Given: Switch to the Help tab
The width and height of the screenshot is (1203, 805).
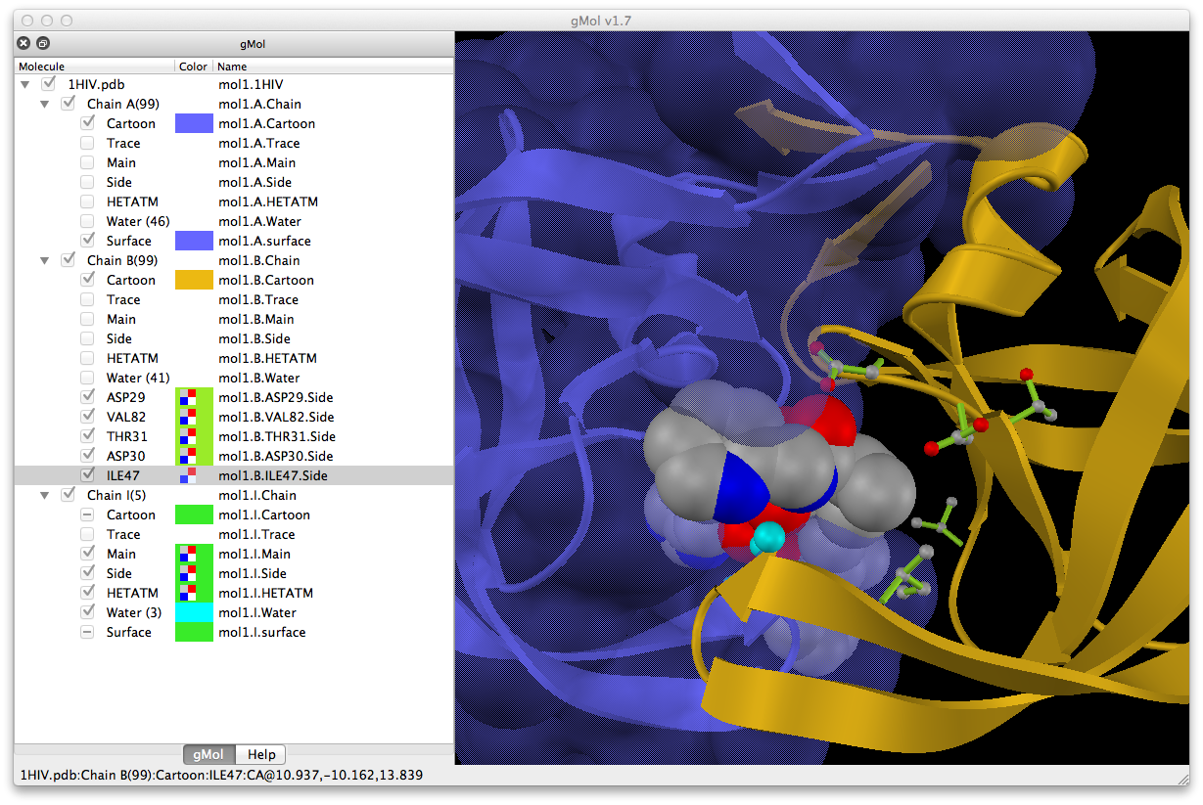Looking at the screenshot, I should click(x=260, y=754).
